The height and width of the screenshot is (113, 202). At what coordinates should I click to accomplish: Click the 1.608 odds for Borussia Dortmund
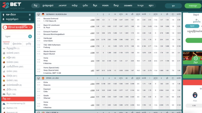point(98,20)
